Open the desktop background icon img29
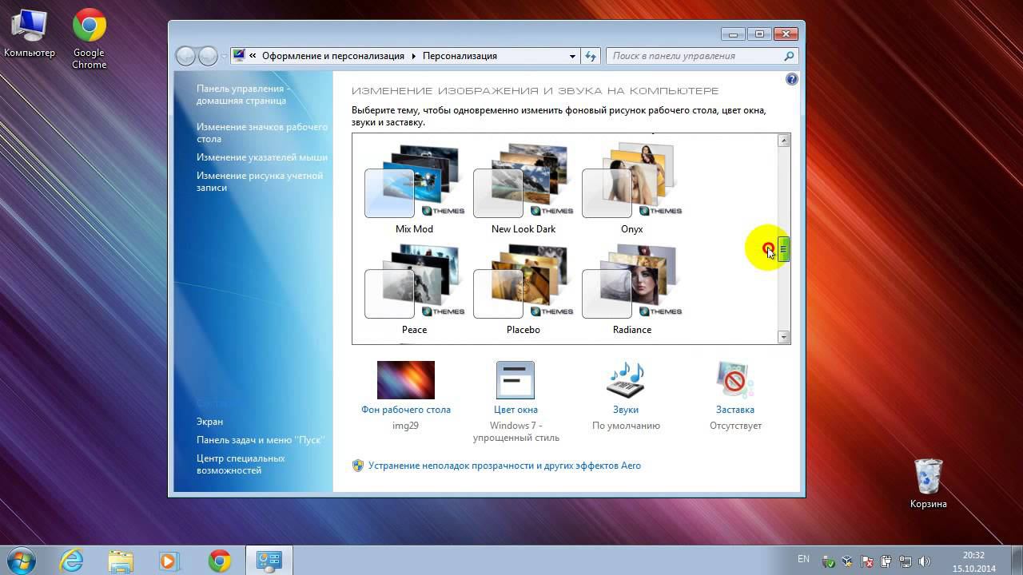The height and width of the screenshot is (575, 1023). (406, 380)
